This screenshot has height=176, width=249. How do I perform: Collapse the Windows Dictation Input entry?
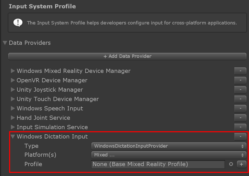point(13,136)
